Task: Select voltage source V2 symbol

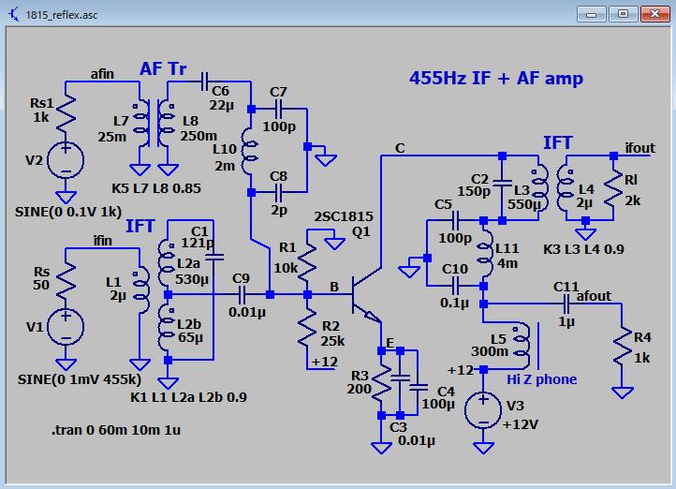Action: click(66, 160)
